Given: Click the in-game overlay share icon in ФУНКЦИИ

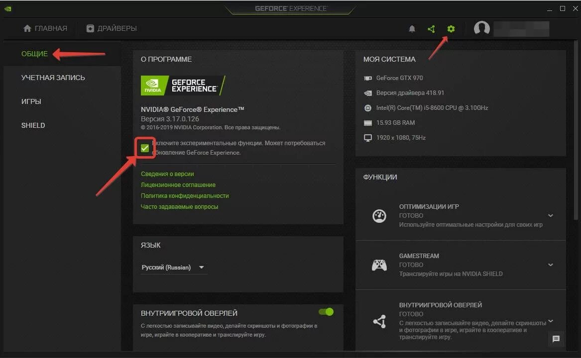Looking at the screenshot, I should [379, 321].
